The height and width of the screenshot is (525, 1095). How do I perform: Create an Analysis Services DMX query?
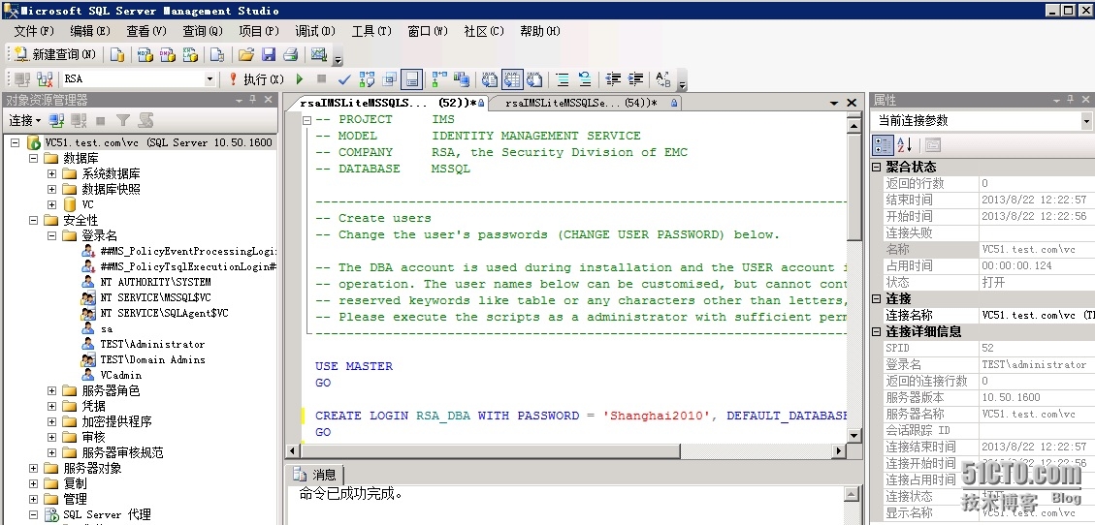tap(168, 54)
